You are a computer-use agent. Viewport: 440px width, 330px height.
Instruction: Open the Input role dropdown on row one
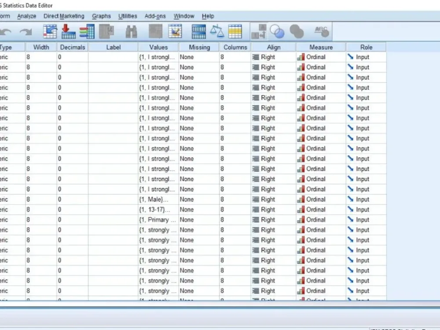(366, 57)
